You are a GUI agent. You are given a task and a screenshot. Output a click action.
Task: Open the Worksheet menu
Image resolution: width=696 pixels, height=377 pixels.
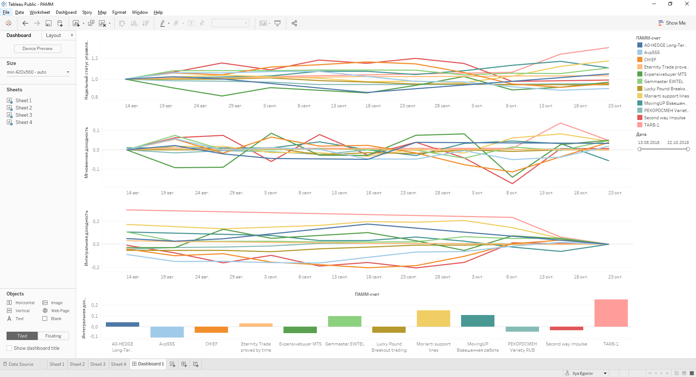click(40, 12)
